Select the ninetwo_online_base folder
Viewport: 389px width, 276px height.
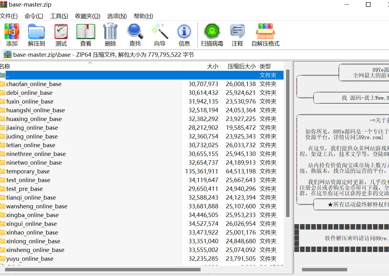pos(142,162)
